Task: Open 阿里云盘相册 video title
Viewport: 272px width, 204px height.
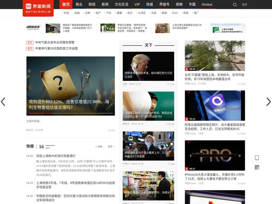Action: [215, 127]
